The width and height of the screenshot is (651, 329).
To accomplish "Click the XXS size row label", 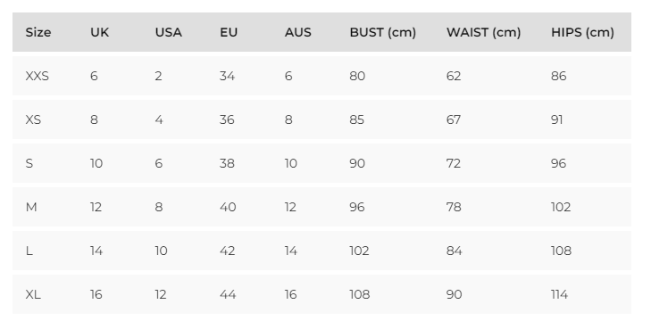I will tap(37, 77).
